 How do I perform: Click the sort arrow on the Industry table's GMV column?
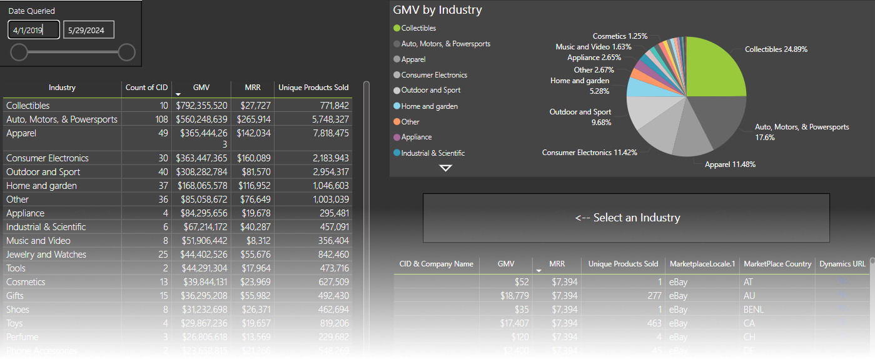178,94
